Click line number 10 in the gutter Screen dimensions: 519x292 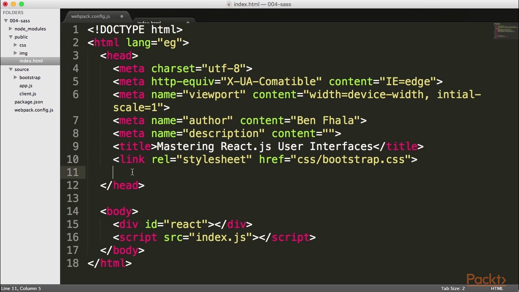pos(73,159)
